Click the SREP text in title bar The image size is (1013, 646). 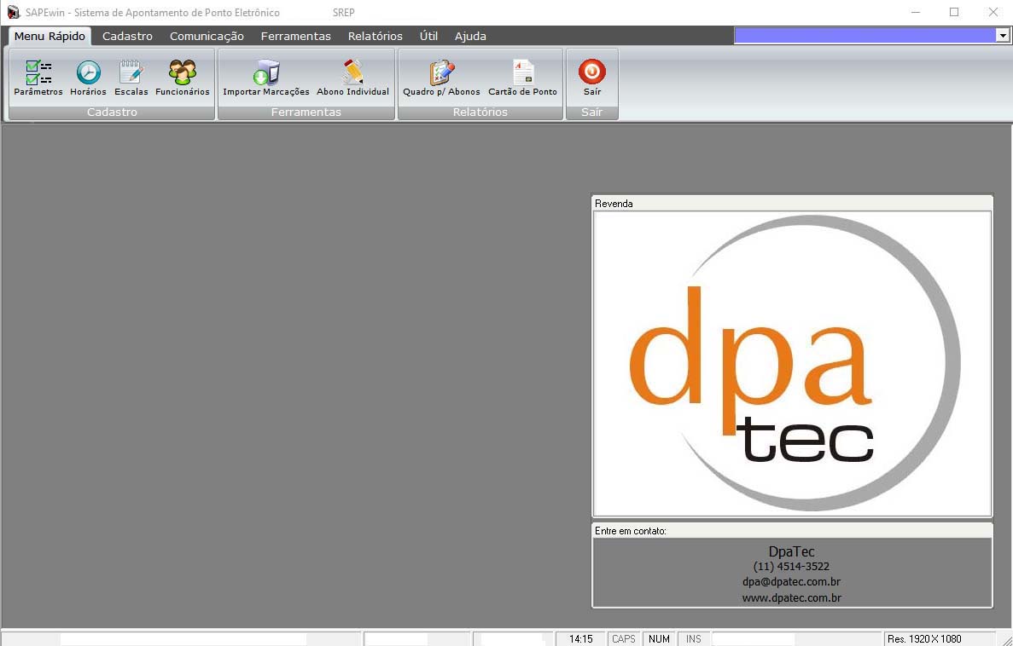click(x=344, y=12)
